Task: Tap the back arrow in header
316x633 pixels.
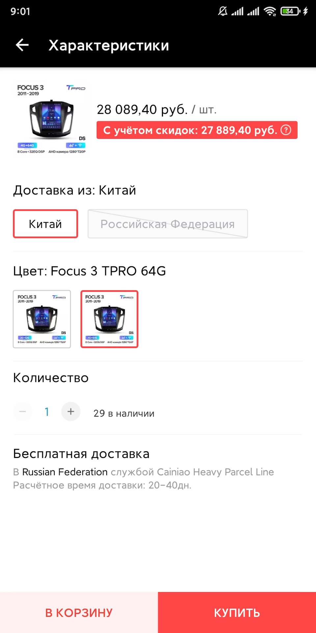Action: coord(22,45)
